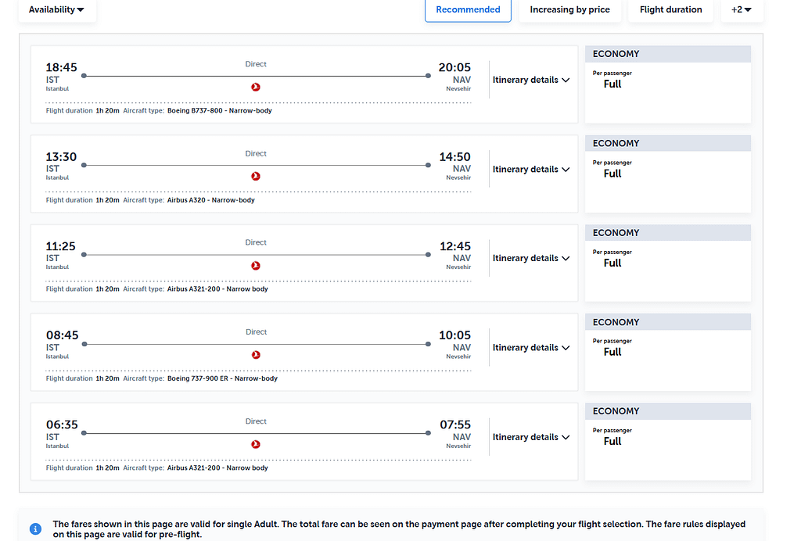Click the 18:45 departure time
Image resolution: width=801 pixels, height=541 pixels.
coord(61,67)
